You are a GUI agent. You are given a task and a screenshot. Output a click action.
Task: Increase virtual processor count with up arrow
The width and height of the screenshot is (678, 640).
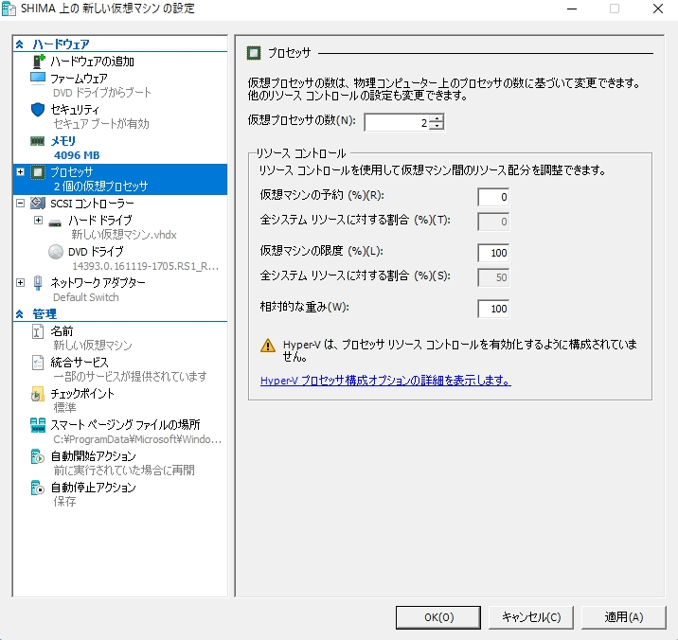[x=437, y=118]
